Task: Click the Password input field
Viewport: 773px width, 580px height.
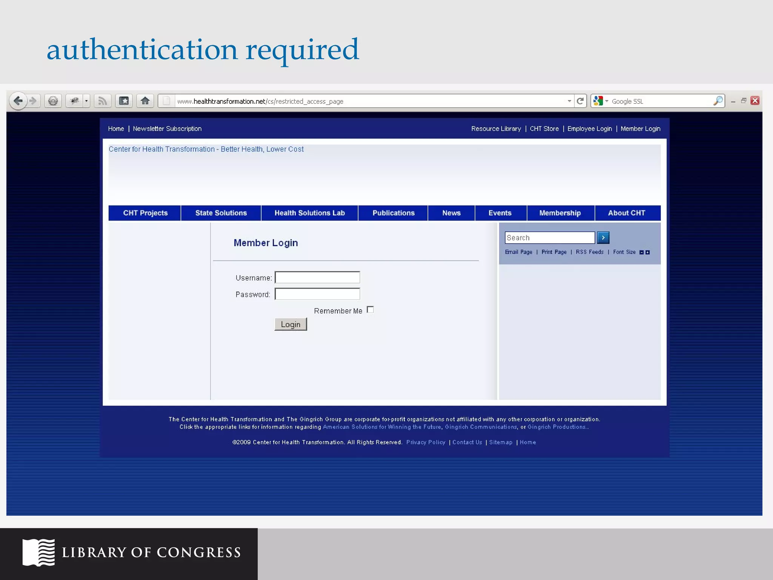Action: click(317, 294)
